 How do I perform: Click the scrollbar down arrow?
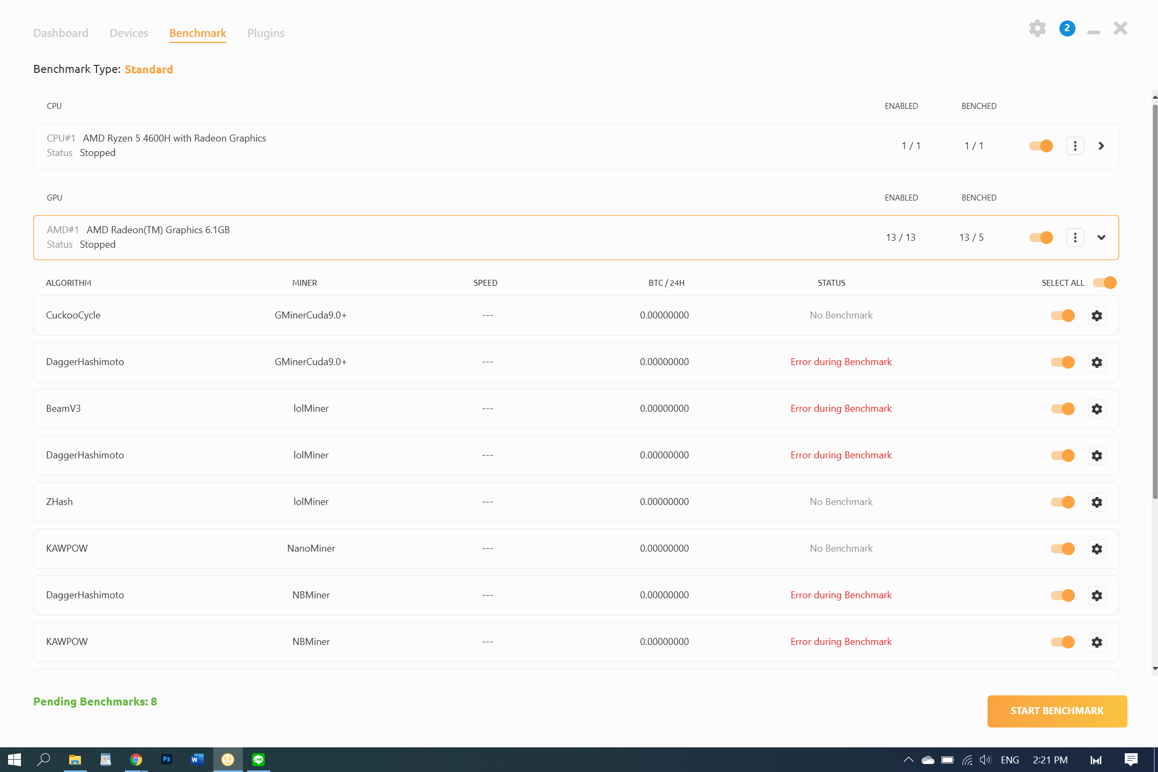(x=1155, y=669)
